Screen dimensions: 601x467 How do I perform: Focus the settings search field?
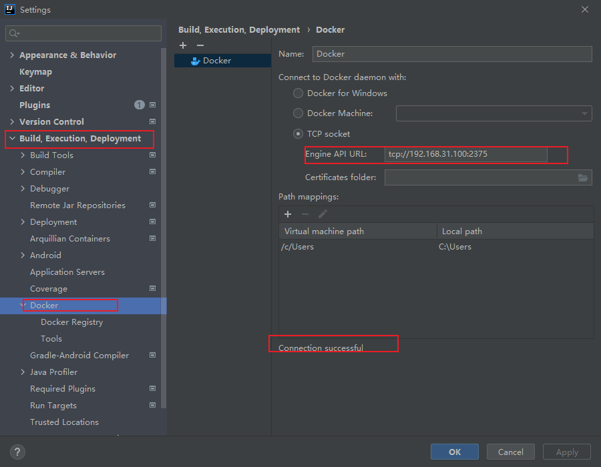[x=83, y=33]
